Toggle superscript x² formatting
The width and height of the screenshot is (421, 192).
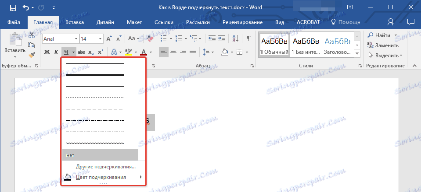tap(101, 52)
